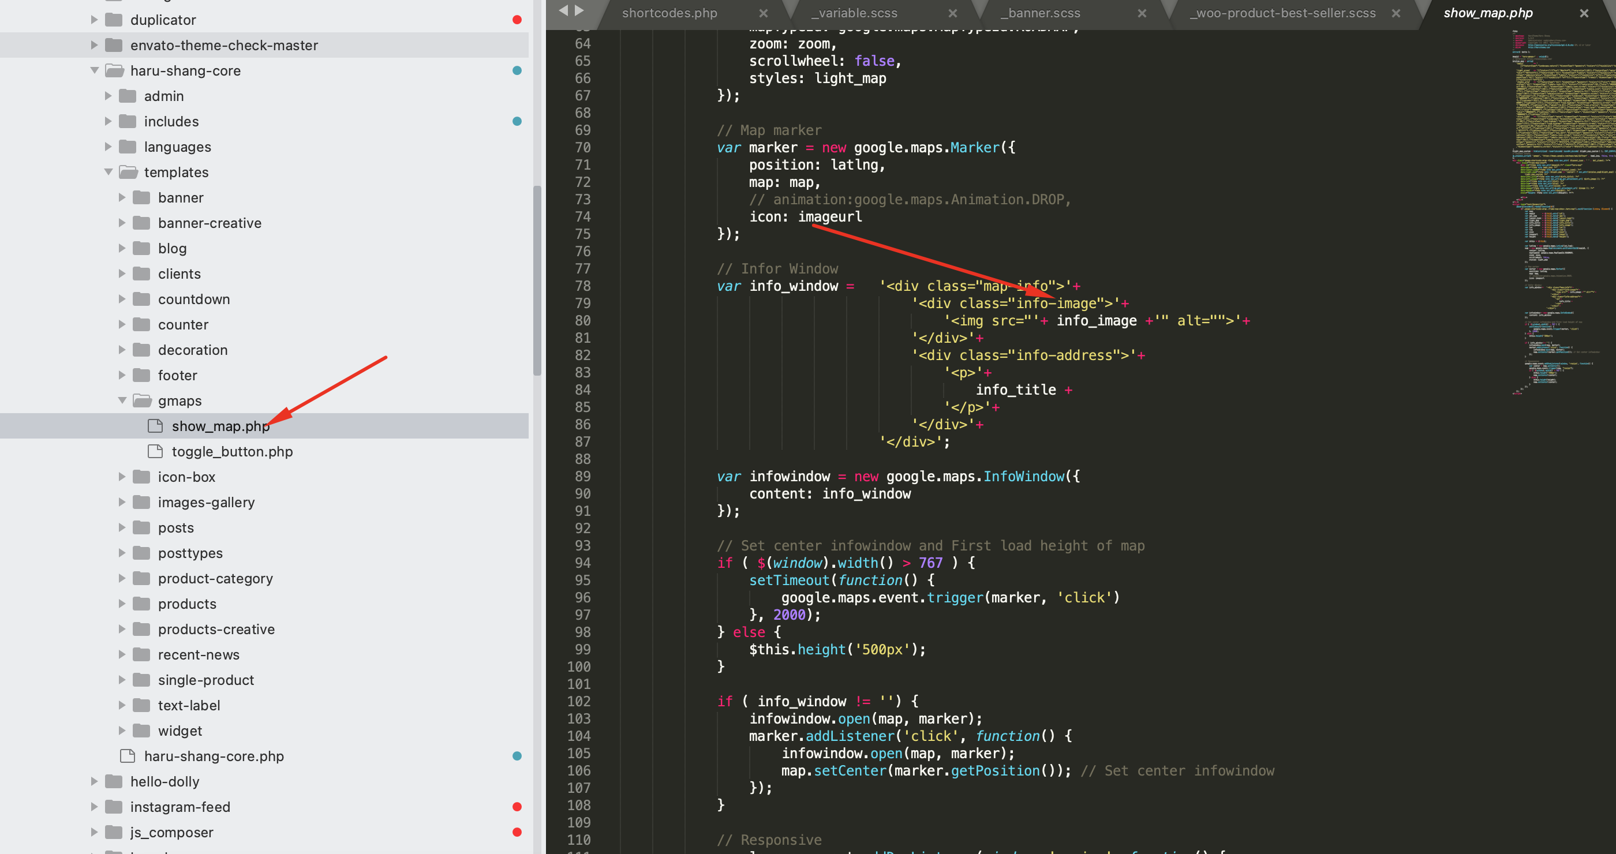Click the icon-box folder icon
Image resolution: width=1616 pixels, height=854 pixels.
pos(142,477)
